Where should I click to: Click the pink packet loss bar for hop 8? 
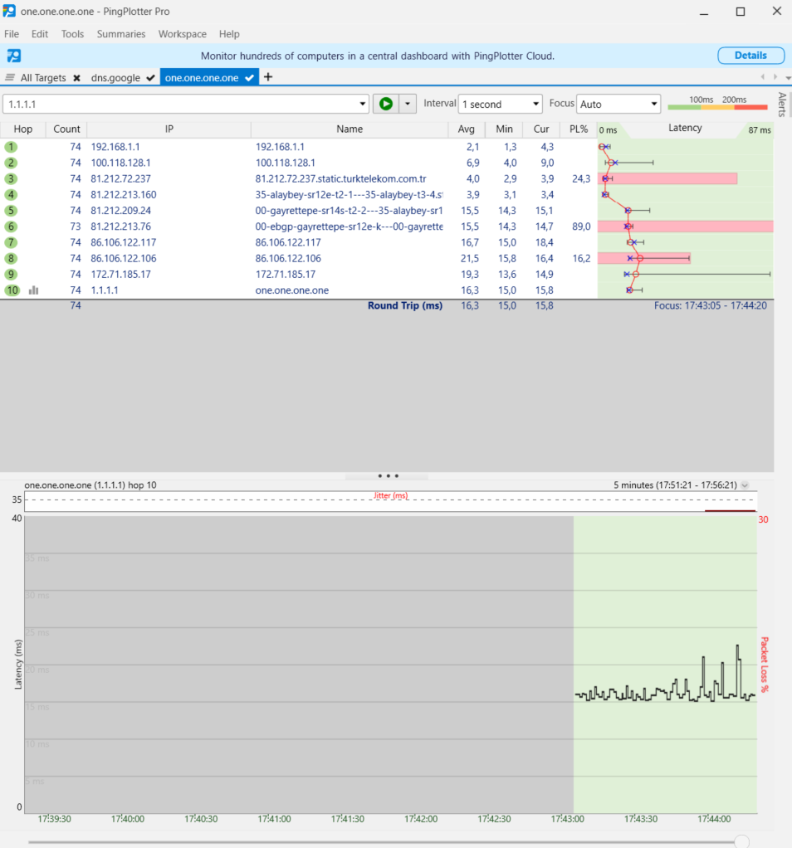coord(643,259)
